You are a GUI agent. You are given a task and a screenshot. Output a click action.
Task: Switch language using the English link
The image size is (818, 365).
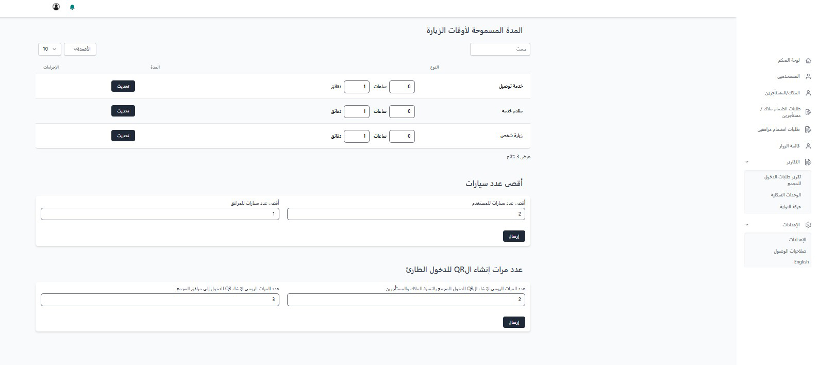[801, 262]
